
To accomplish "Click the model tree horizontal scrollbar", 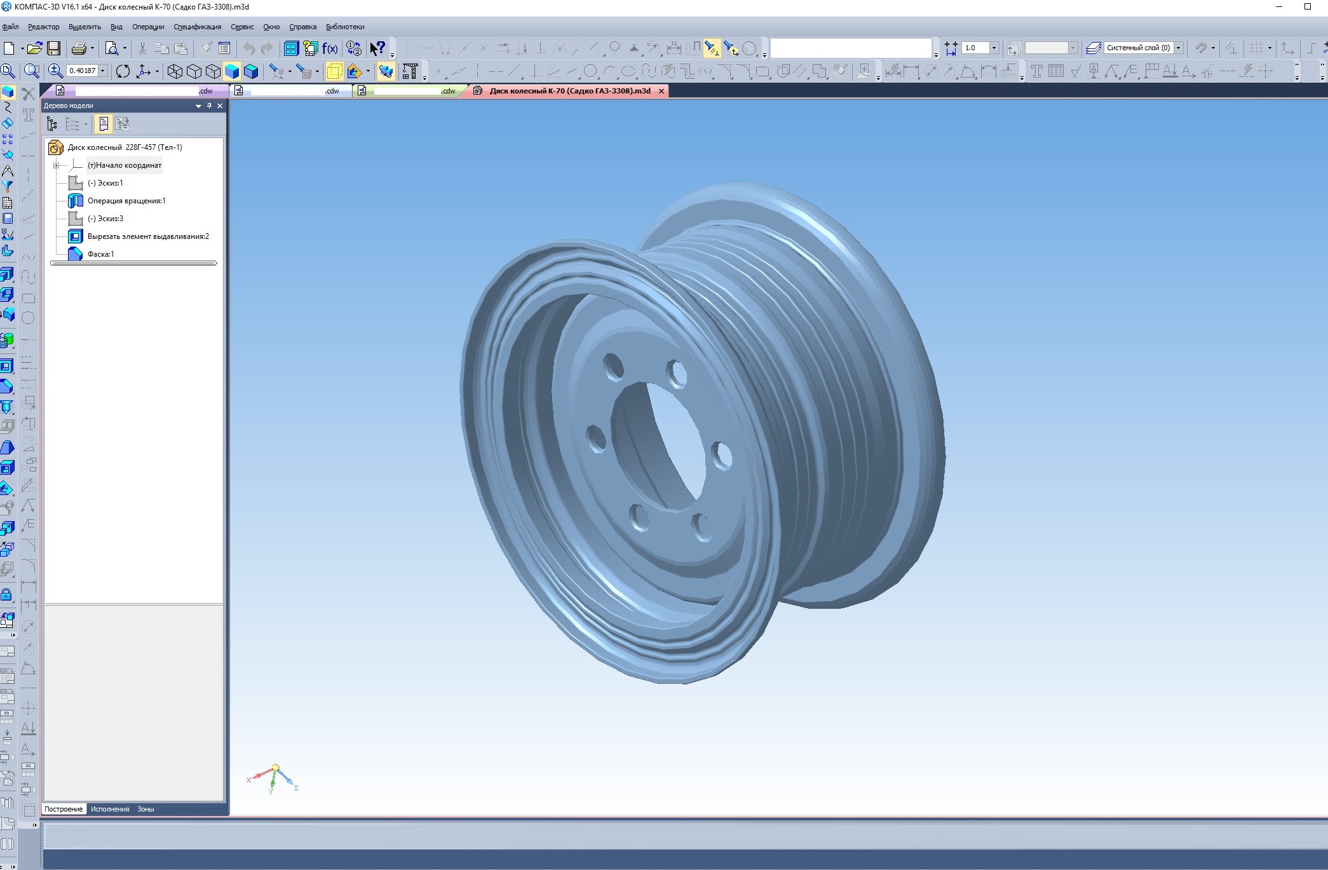I will [x=134, y=263].
